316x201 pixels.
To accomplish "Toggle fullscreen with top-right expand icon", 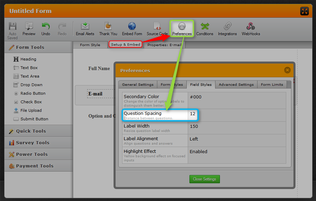I will (x=304, y=11).
